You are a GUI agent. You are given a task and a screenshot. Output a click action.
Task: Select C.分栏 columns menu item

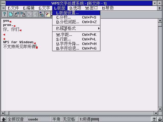76,17
